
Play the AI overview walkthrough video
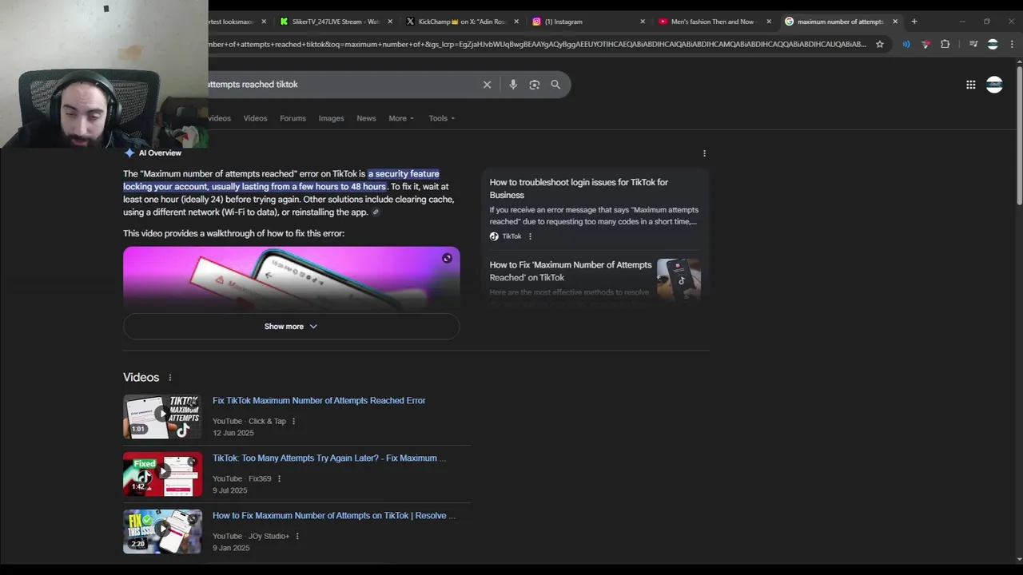point(291,278)
